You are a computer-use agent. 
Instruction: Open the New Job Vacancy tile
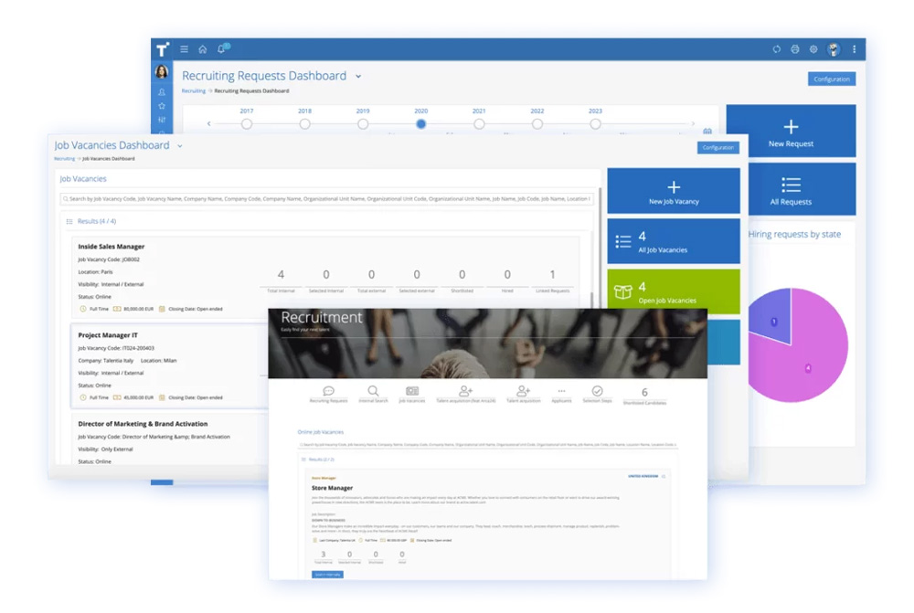point(674,191)
